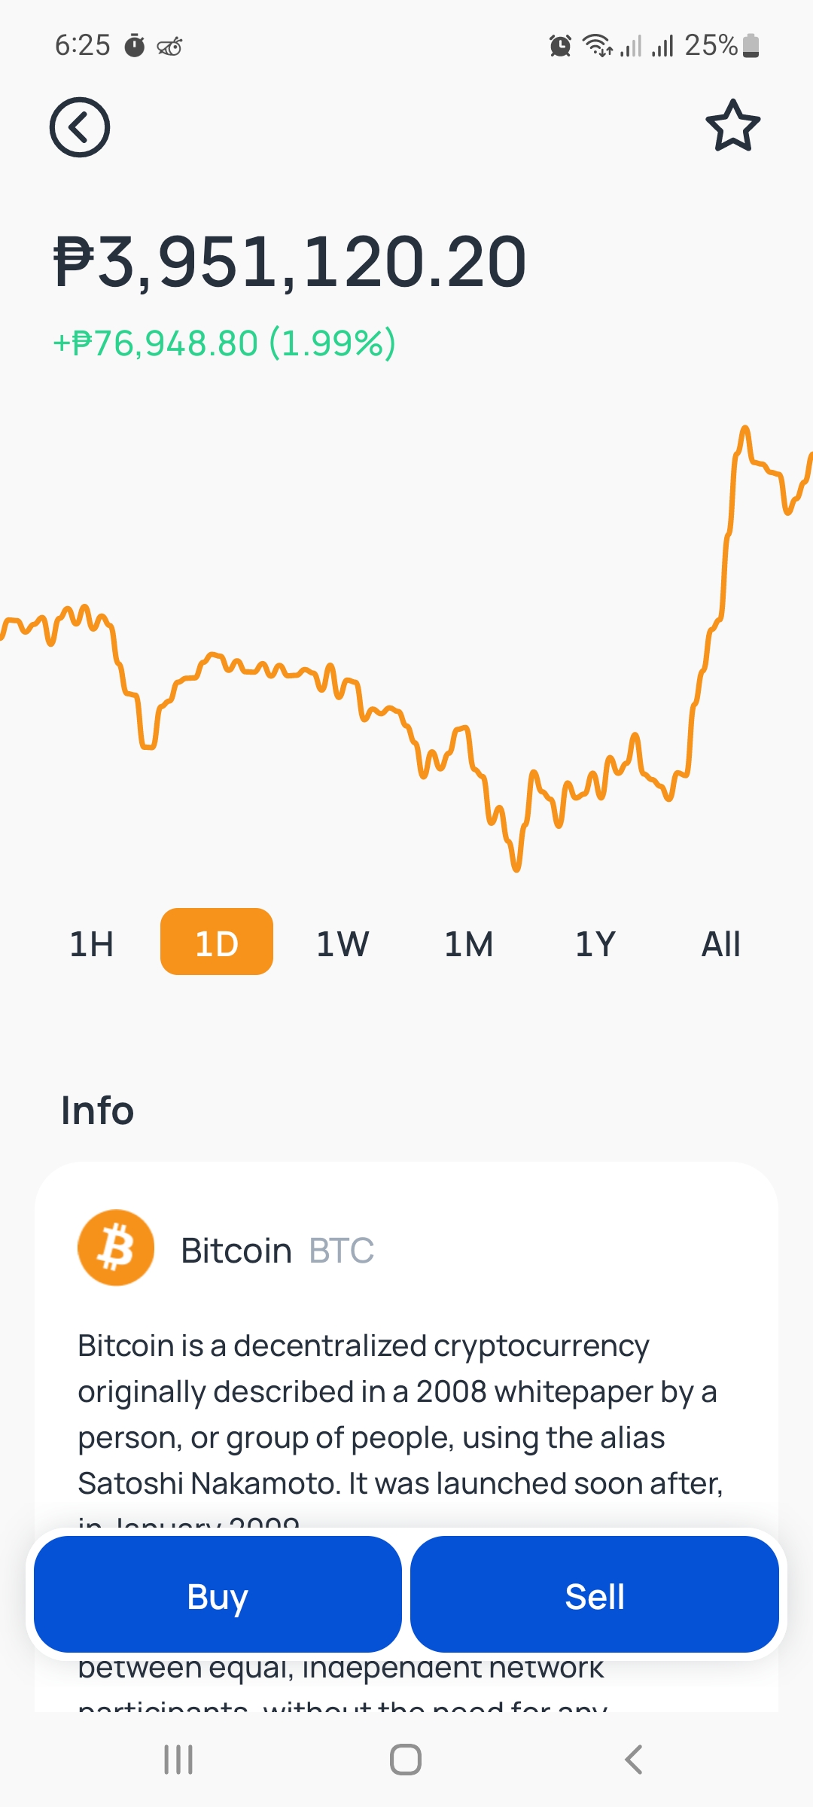
Task: Switch chart to 1W range
Action: 343,943
